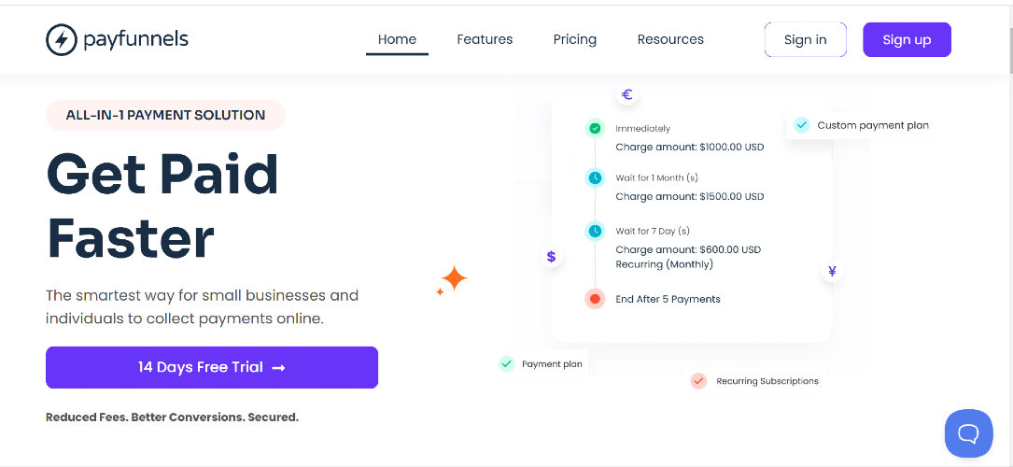Click 'Charge amount: $1000.00 USD' text
Image resolution: width=1013 pixels, height=467 pixels.
click(689, 147)
